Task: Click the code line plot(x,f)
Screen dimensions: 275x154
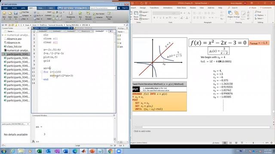Action: 51,57
